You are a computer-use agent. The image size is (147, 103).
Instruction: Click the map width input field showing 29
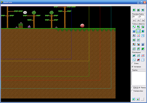135,17
